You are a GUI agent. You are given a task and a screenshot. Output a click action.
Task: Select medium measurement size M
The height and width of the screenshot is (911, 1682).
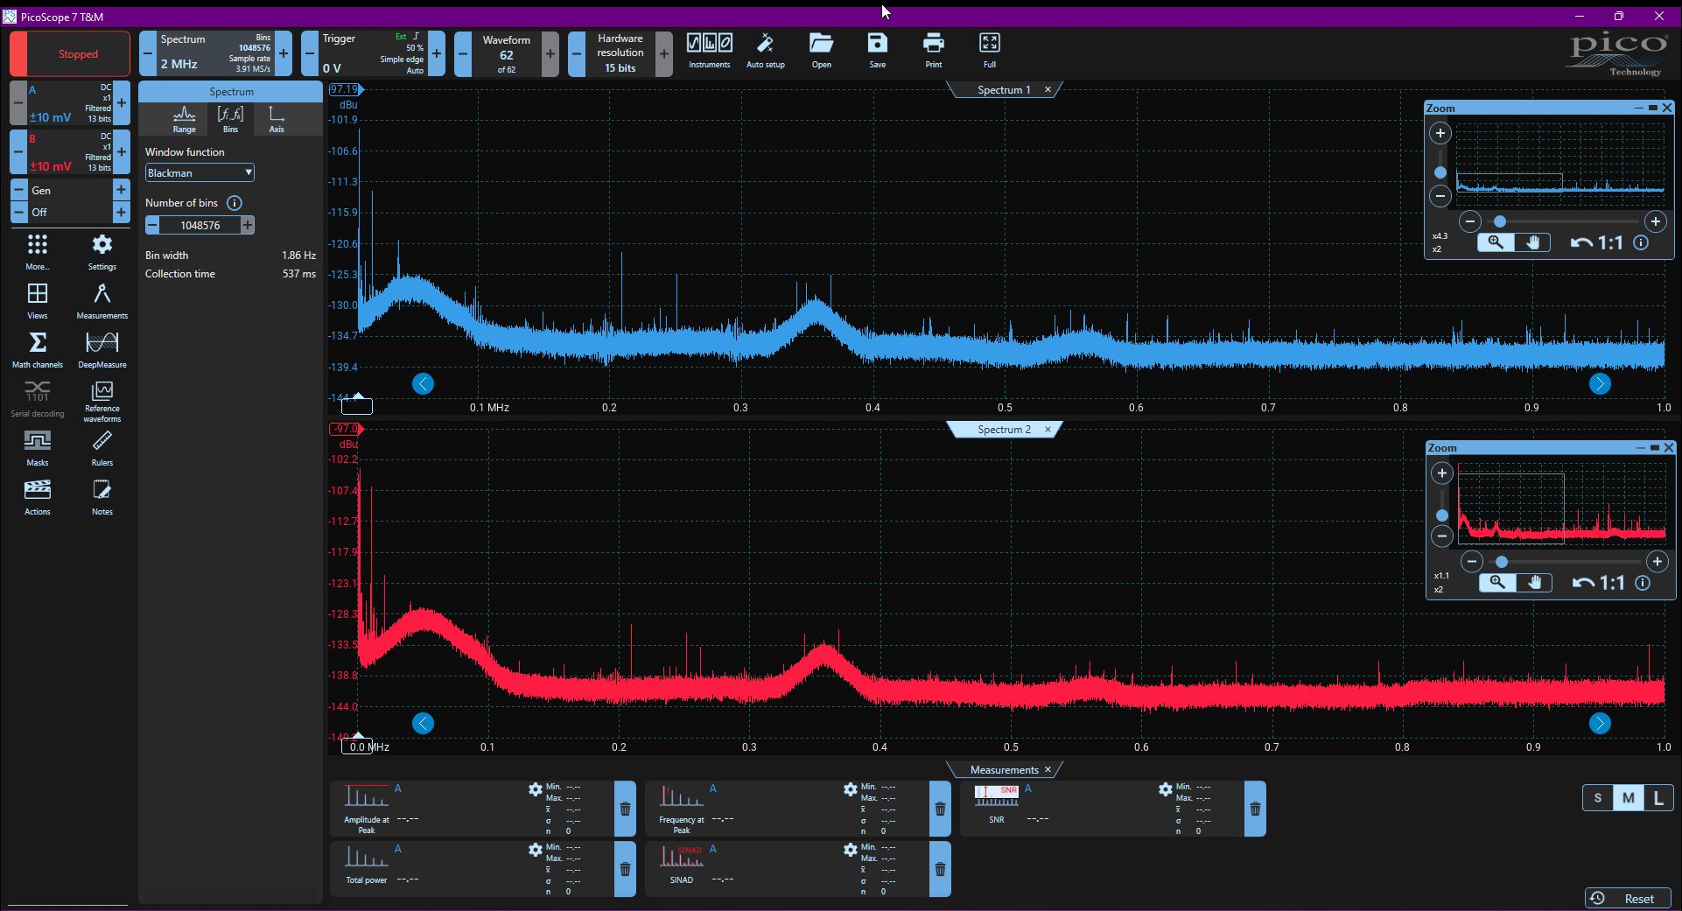click(x=1628, y=798)
